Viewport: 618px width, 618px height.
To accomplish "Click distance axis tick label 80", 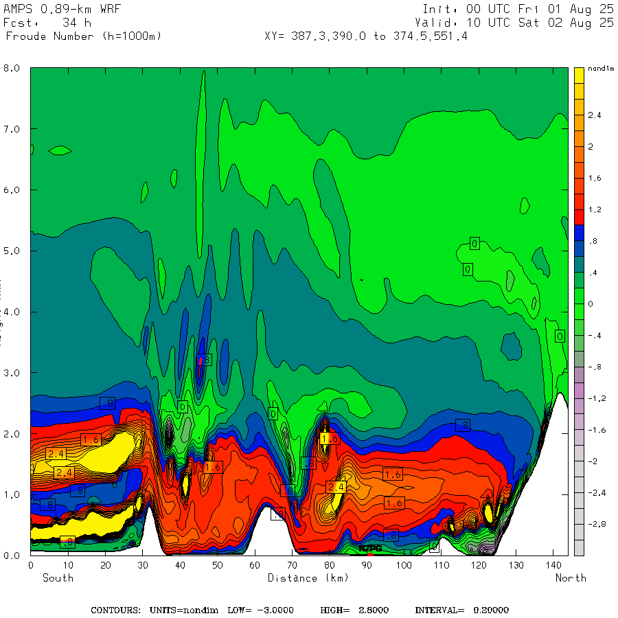I will 329,565.
